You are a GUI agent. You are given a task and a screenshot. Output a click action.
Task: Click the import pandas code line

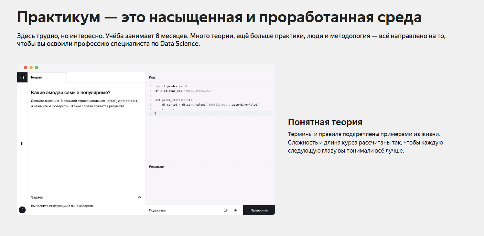click(x=171, y=86)
